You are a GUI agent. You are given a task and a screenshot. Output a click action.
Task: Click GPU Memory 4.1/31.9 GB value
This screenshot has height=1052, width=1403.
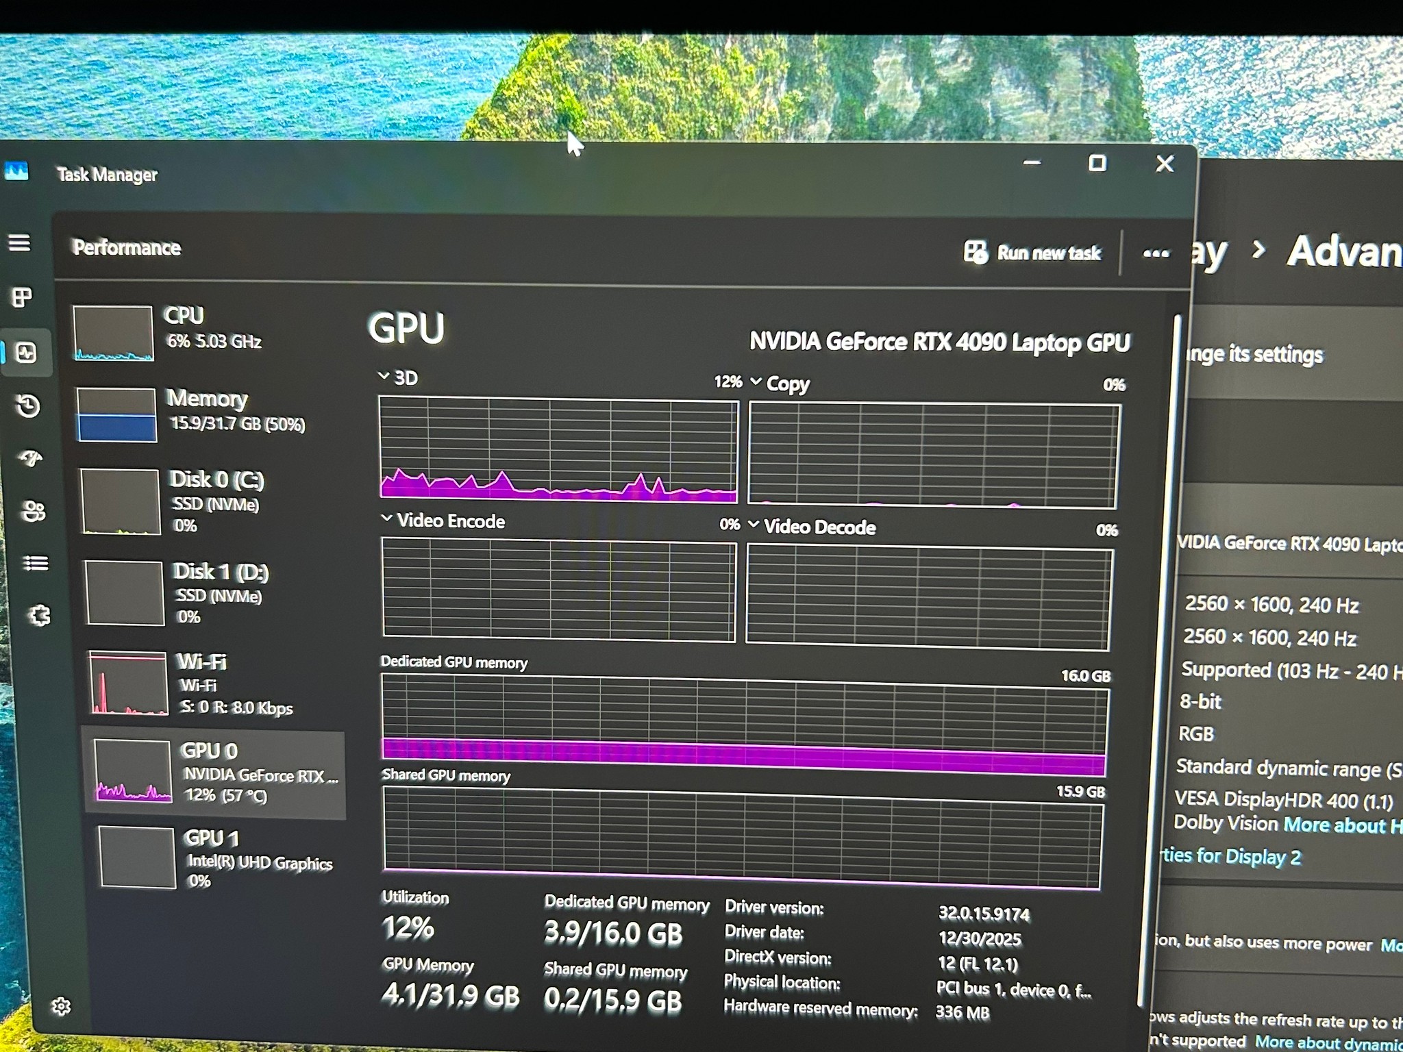451,994
